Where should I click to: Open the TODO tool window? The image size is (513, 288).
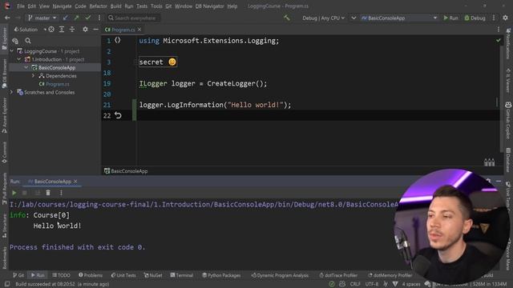coord(61,275)
